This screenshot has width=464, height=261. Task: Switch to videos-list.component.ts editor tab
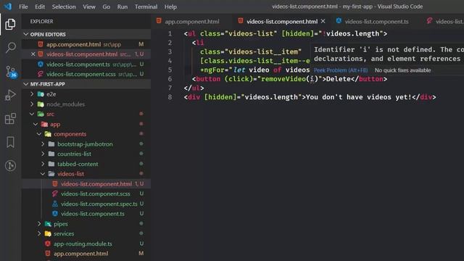coord(376,21)
